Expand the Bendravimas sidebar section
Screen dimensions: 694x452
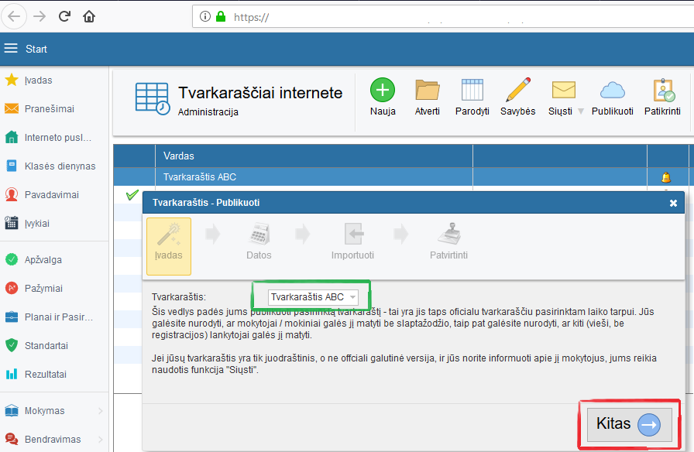coord(100,440)
